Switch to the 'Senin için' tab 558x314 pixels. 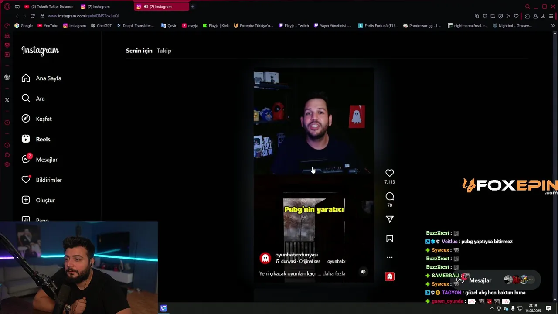coord(139,51)
